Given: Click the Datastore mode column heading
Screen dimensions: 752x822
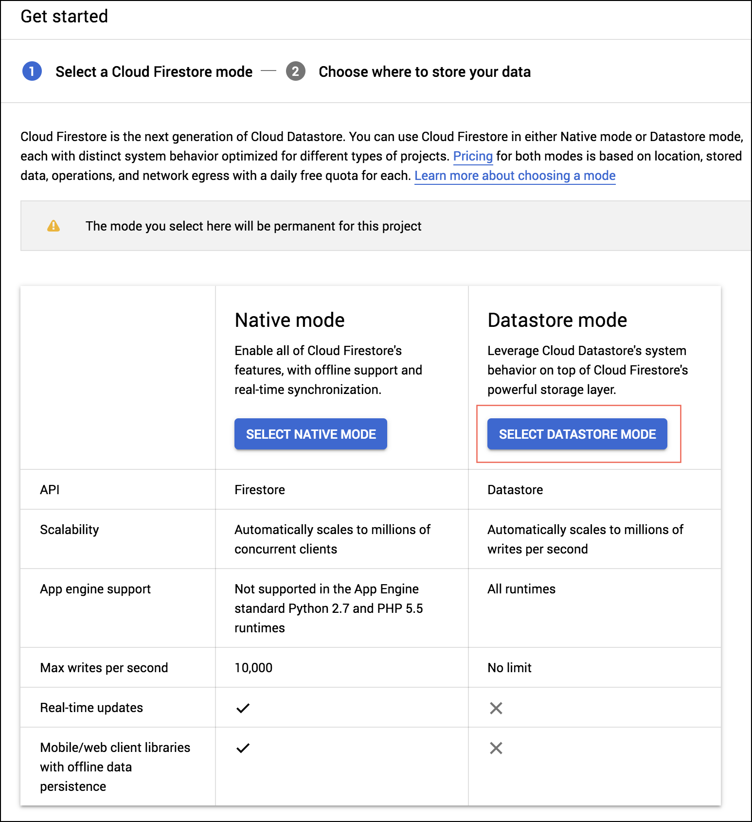Looking at the screenshot, I should coord(557,320).
